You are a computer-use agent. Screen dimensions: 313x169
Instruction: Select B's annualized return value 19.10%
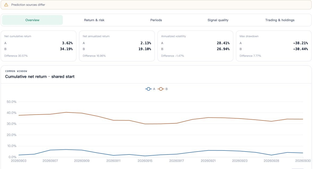(145, 49)
